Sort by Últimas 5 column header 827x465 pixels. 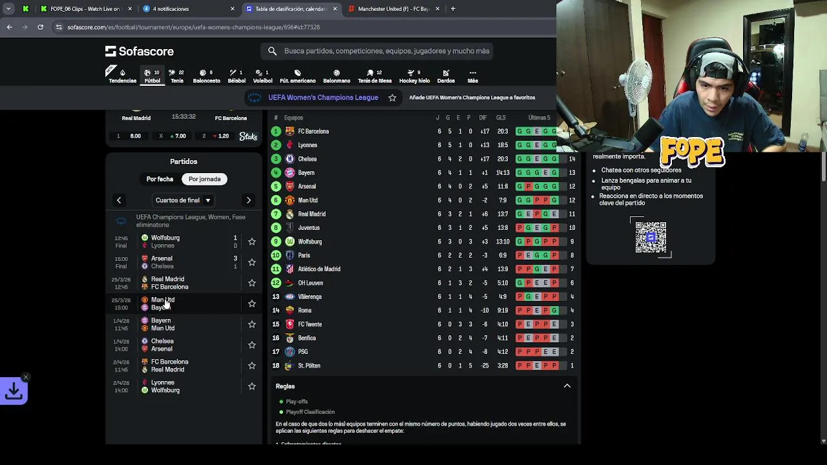(x=539, y=118)
